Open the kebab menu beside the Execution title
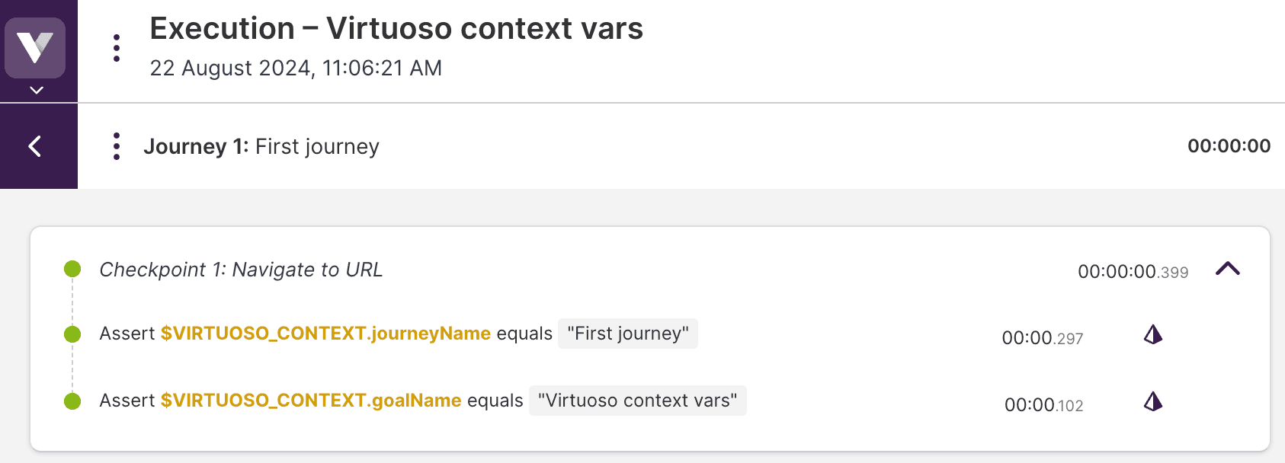The height and width of the screenshot is (463, 1285). tap(116, 46)
